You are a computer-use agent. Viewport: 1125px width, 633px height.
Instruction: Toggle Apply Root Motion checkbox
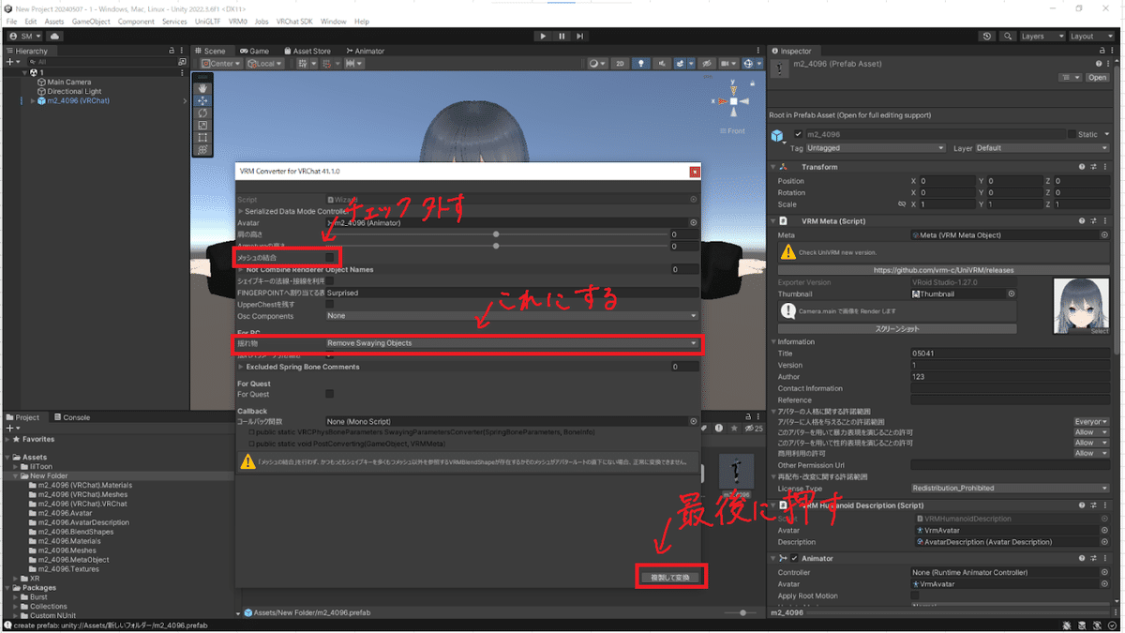[916, 595]
